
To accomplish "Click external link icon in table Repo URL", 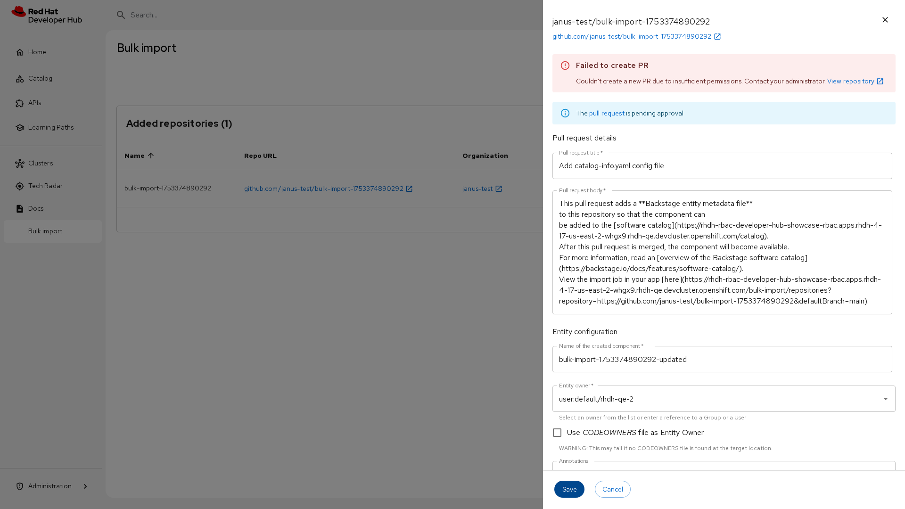I will 409,189.
